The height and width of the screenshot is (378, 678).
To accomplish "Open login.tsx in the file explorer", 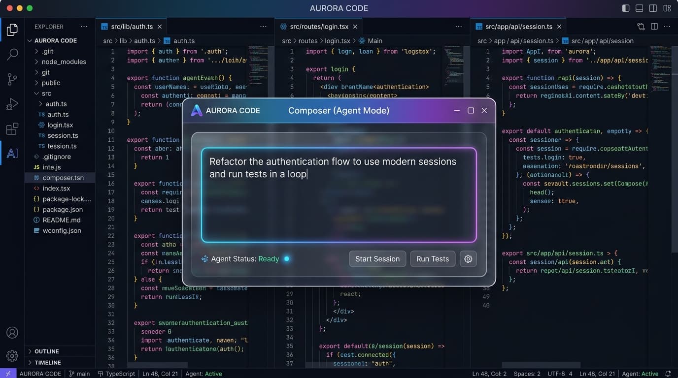I will tap(59, 125).
